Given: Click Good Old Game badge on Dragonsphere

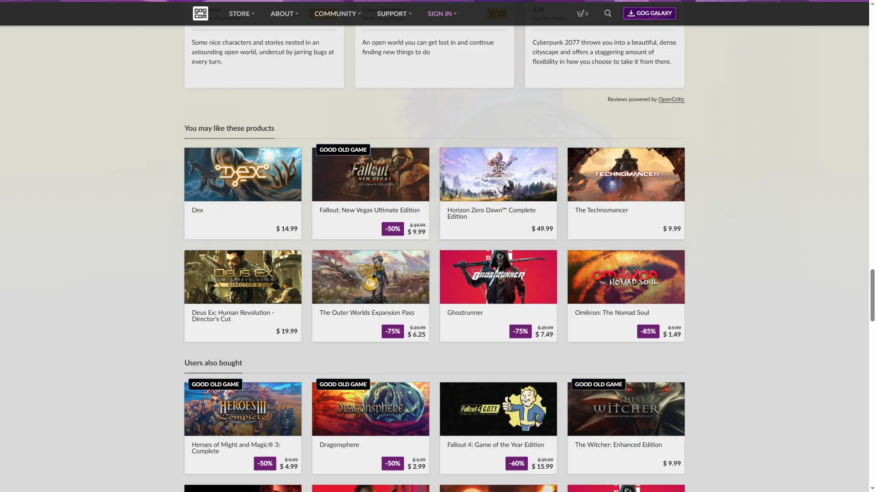Looking at the screenshot, I should pyautogui.click(x=343, y=384).
